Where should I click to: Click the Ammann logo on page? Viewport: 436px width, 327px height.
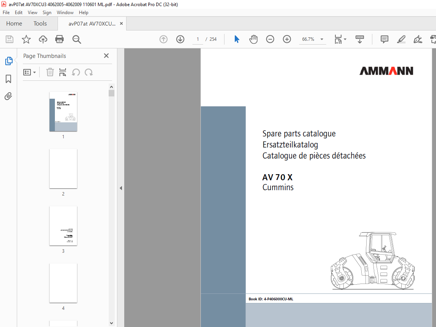click(x=386, y=71)
